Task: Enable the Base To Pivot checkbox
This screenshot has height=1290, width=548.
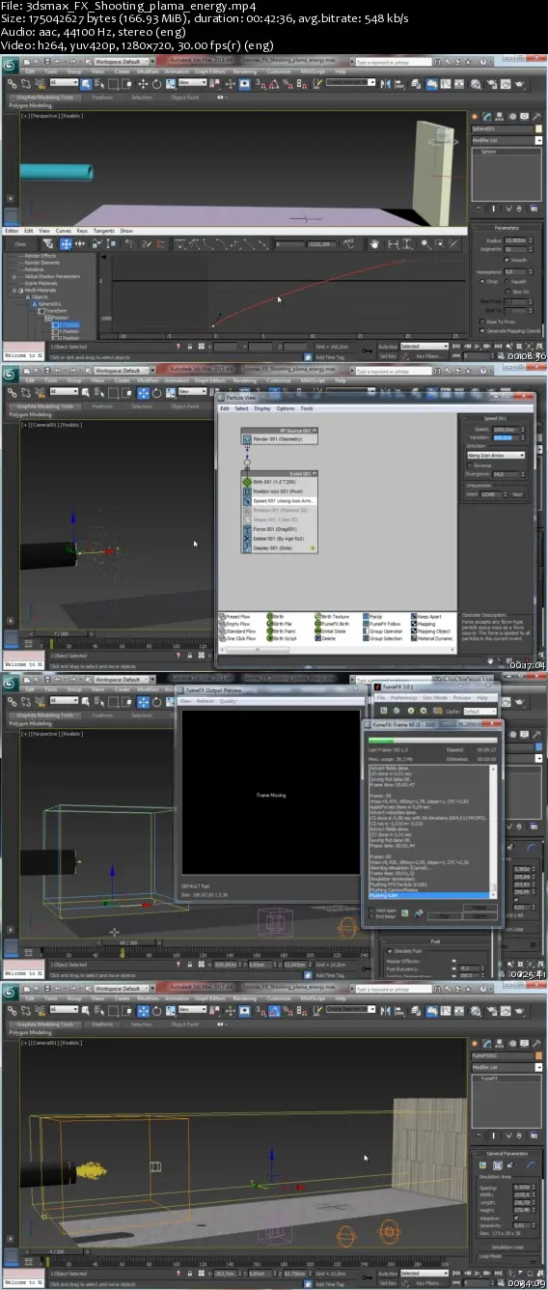Action: click(x=482, y=322)
